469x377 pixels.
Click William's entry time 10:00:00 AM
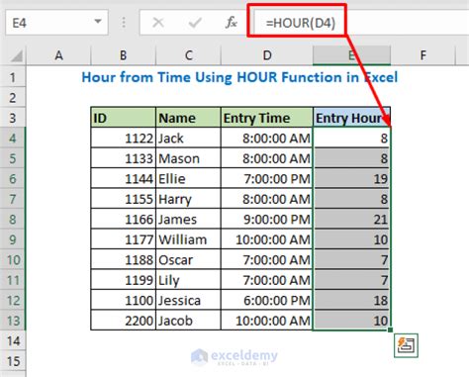coord(267,239)
